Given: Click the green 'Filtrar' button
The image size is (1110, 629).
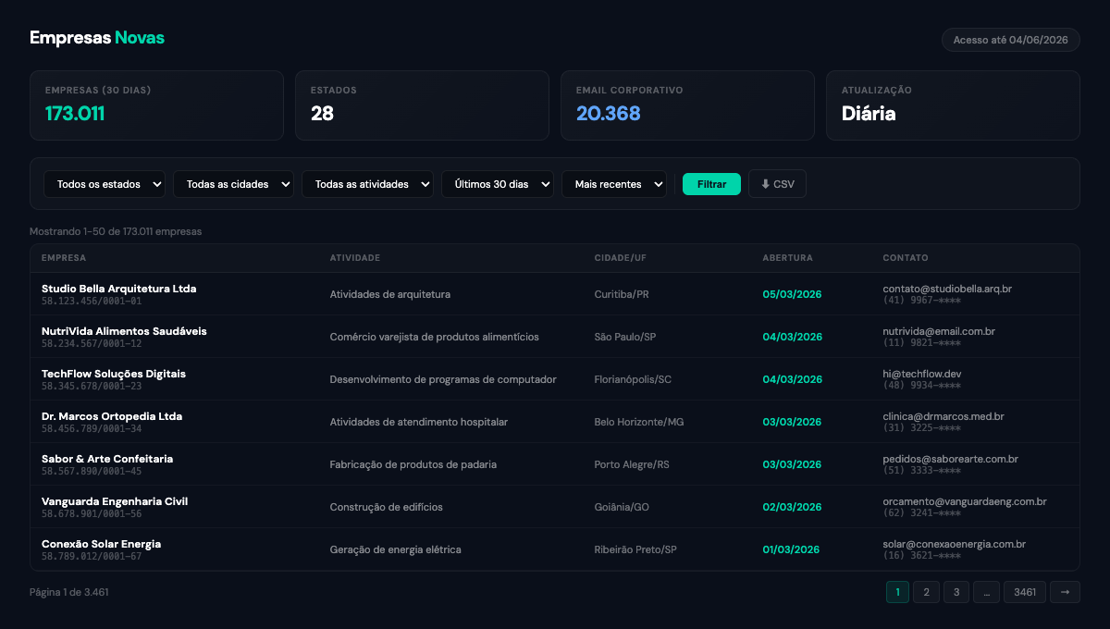Looking at the screenshot, I should pos(710,183).
